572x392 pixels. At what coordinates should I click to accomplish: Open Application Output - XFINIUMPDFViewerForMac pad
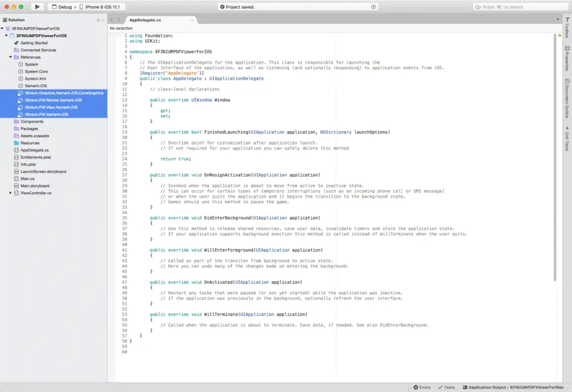coord(513,388)
